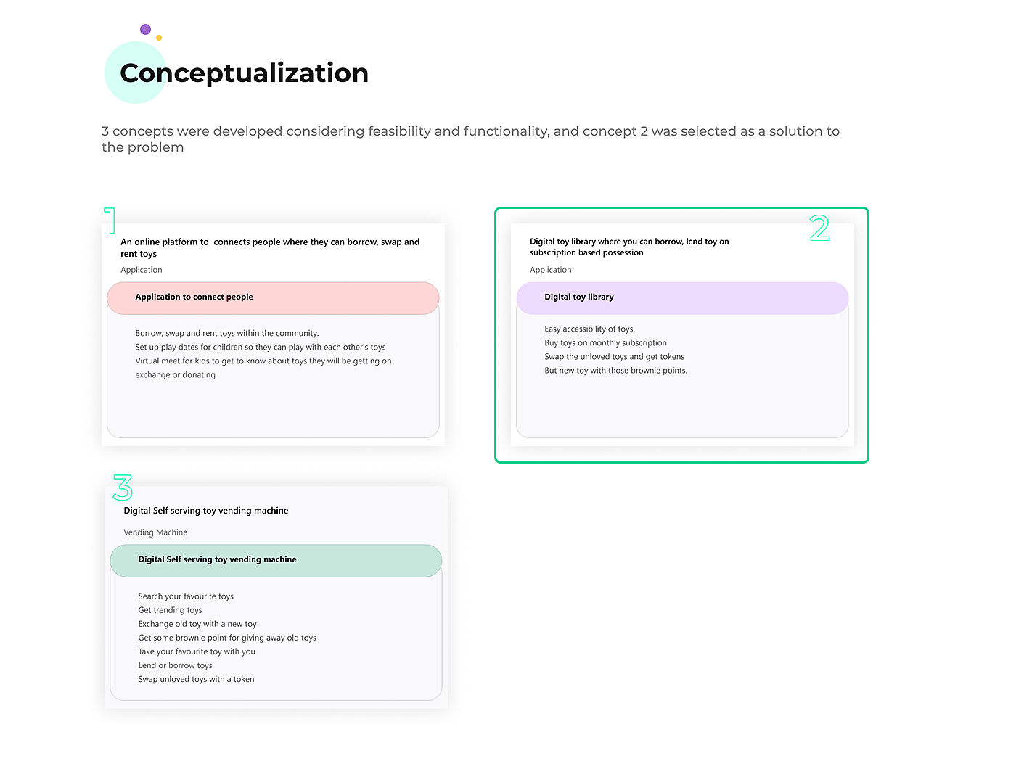1016x769 pixels.
Task: Click the outlined number 1 icon
Action: [110, 221]
